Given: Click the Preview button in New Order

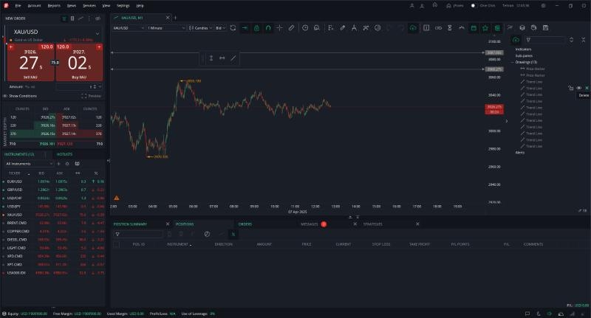Looking at the screenshot, I should 91,96.
